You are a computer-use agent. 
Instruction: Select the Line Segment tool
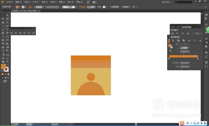click(3, 26)
